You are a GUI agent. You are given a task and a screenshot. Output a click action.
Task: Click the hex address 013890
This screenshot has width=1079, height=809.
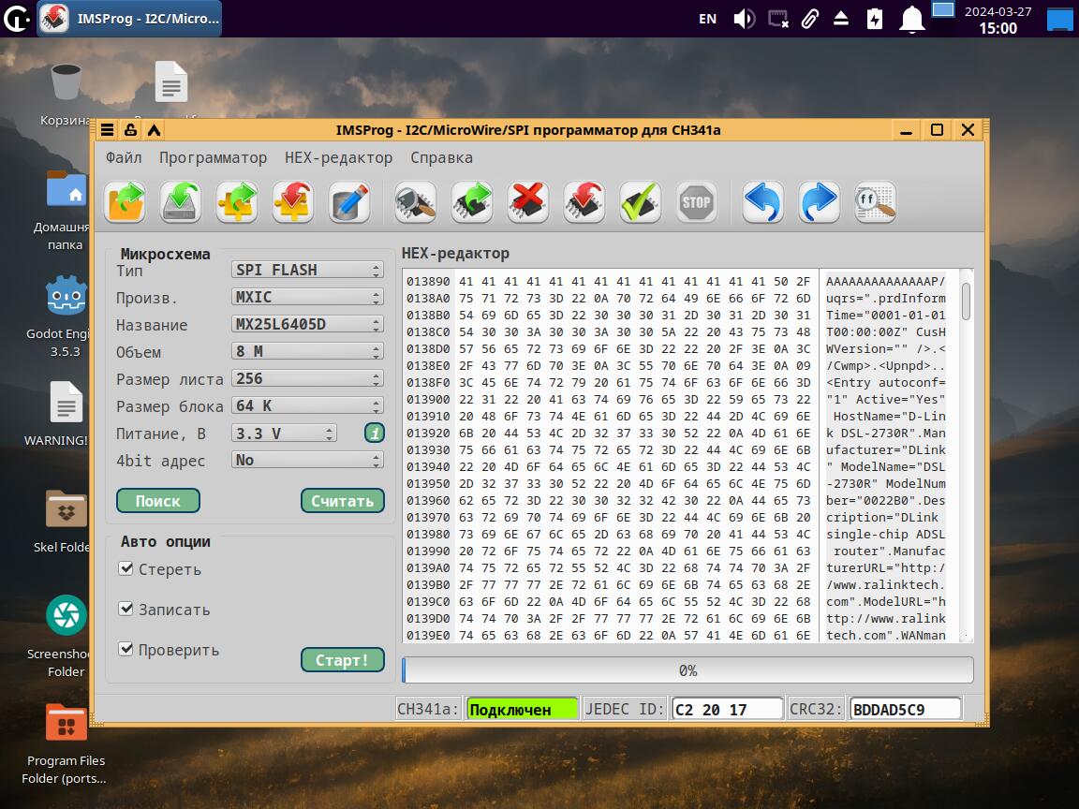click(x=428, y=281)
